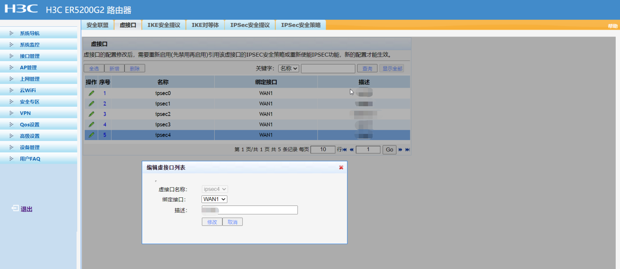Open the IPSec安全策略 tab
The width and height of the screenshot is (620, 269).
301,25
